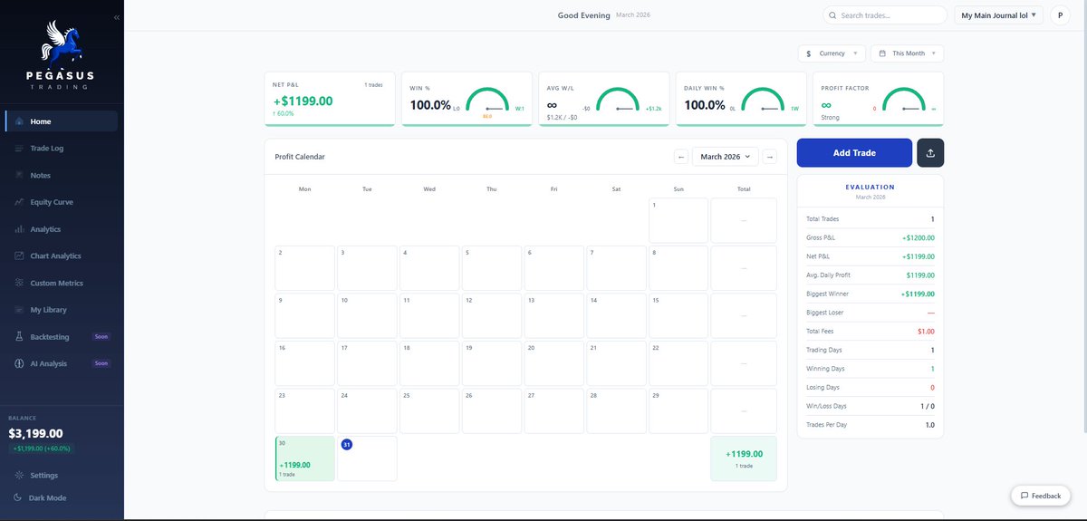Go to My Library
1087x521 pixels.
pos(62,310)
